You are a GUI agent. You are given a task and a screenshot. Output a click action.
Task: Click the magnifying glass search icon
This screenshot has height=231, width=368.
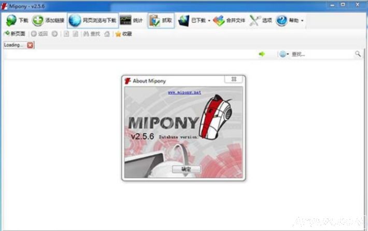[358, 54]
